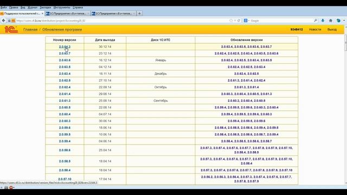Viewport: 347px width, 195px height.
Task: Click the Октябрь disk cell
Action: pos(160,87)
